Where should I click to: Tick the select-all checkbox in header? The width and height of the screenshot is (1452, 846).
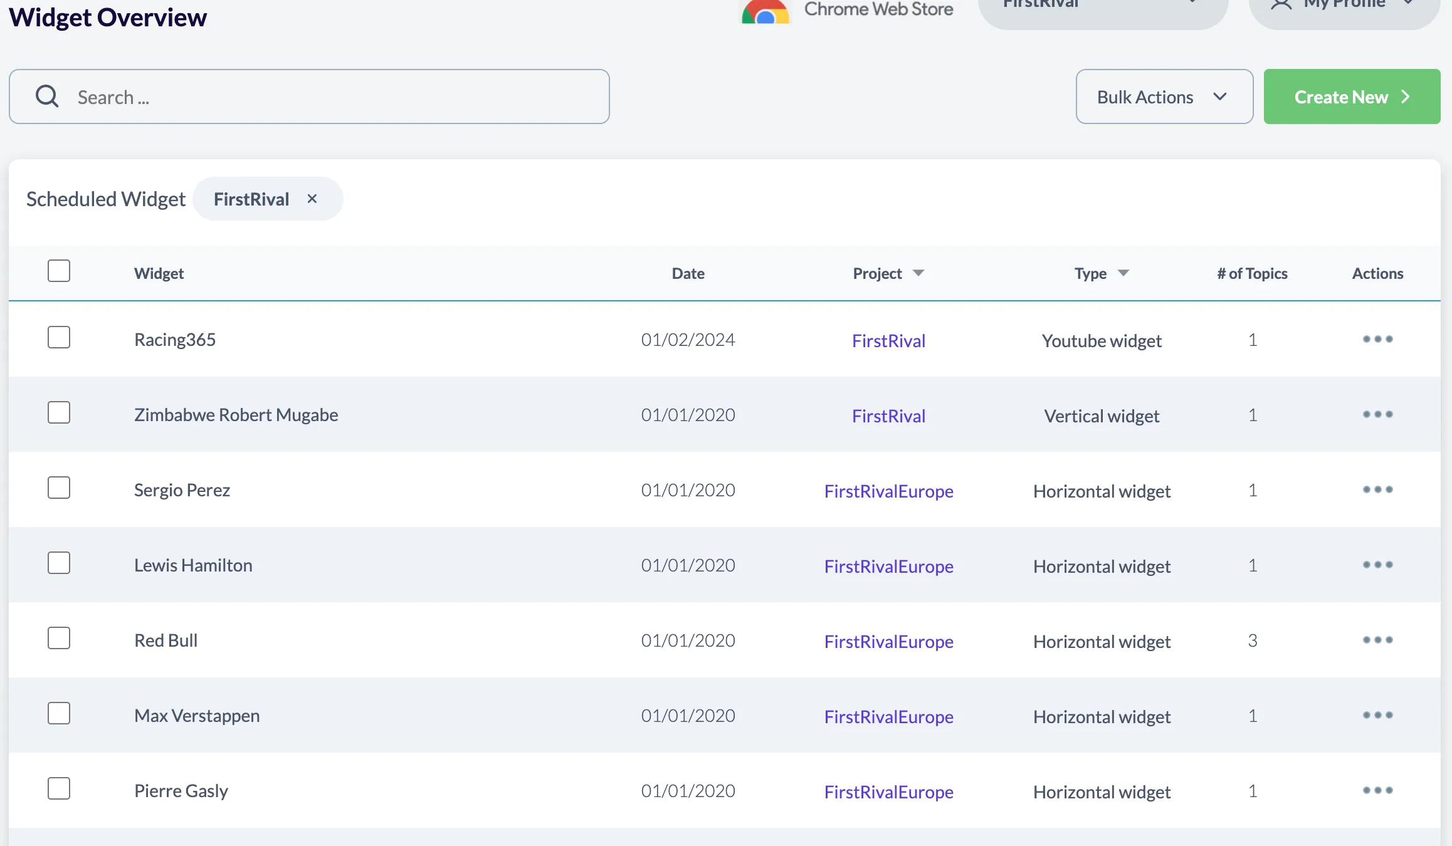59,271
